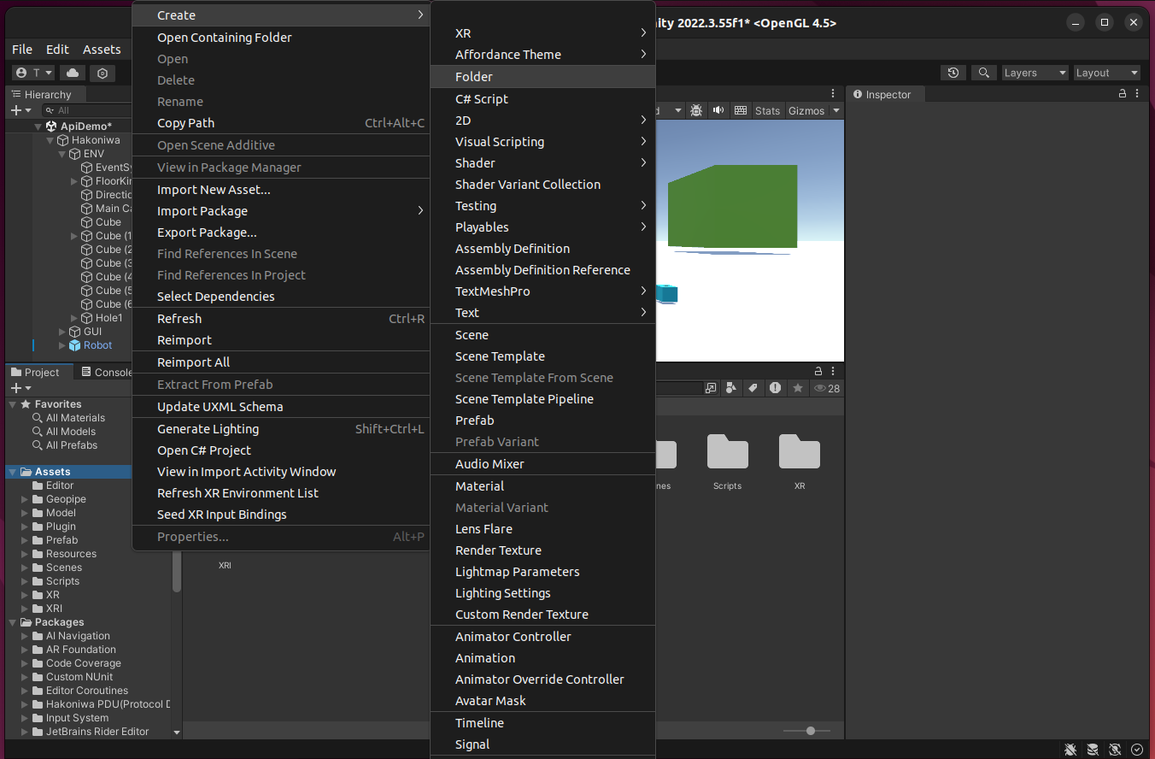Viewport: 1155px width, 759px height.
Task: Expand the Hole1 object in Hierarchy
Action: pos(74,318)
